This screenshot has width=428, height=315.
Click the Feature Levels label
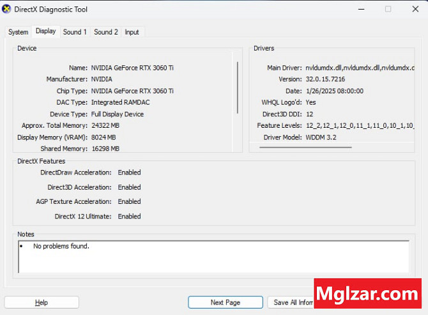(x=280, y=126)
